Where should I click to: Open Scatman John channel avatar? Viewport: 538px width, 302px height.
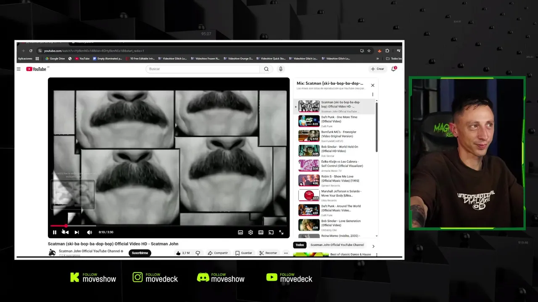point(52,253)
